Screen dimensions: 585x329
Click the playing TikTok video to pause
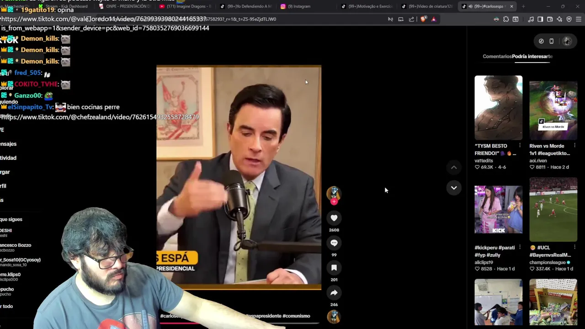pos(239,177)
